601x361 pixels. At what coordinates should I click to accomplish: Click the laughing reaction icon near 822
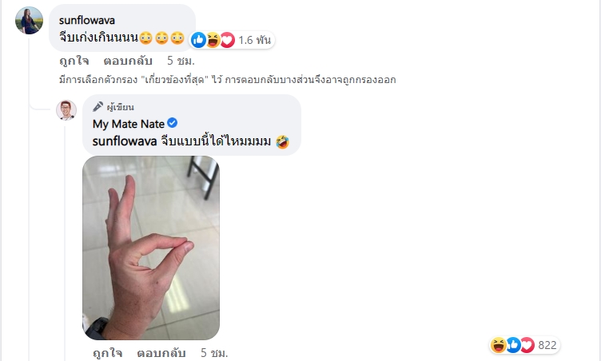pos(498,345)
